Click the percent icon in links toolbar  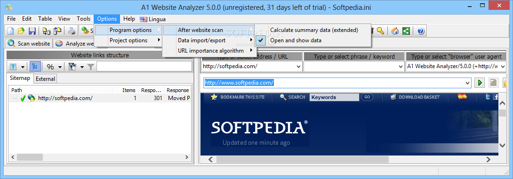(x=50, y=67)
